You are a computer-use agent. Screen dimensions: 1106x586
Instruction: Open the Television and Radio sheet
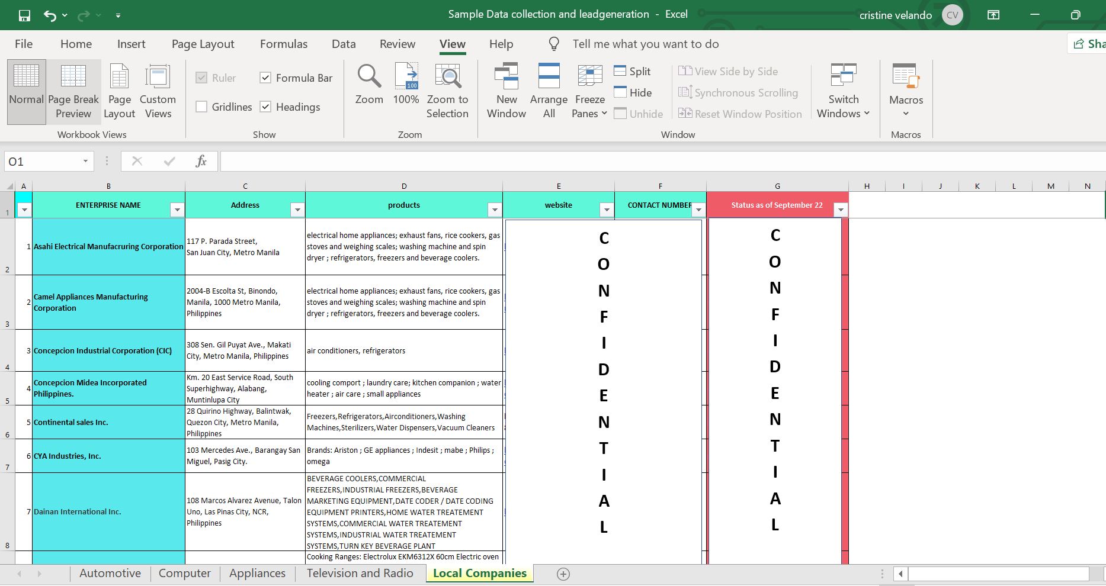(x=360, y=573)
